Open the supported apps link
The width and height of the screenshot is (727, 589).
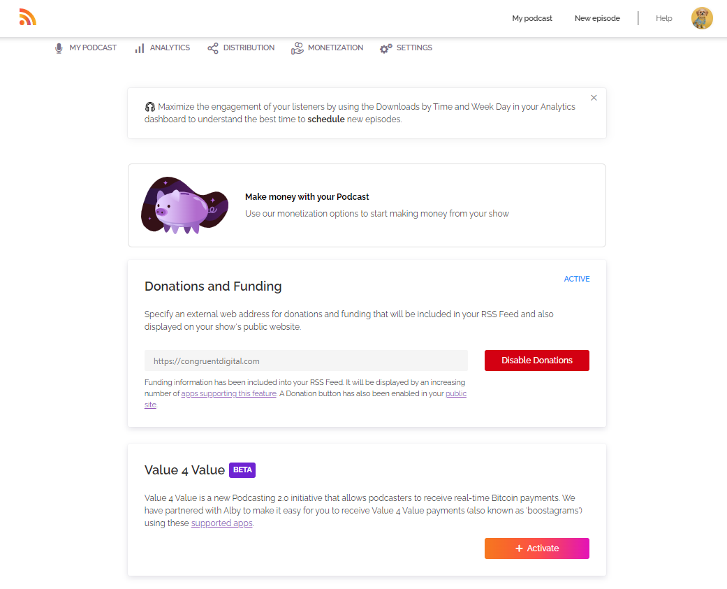coord(221,522)
